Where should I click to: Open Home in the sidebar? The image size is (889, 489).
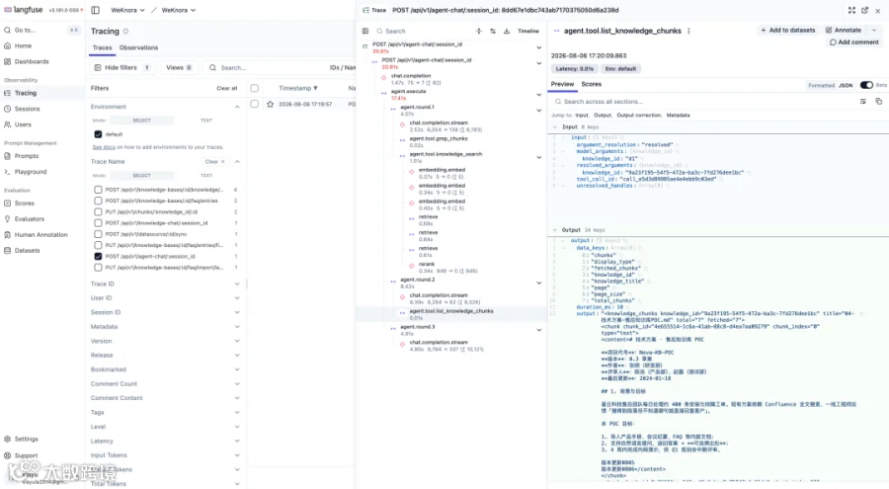pyautogui.click(x=24, y=46)
